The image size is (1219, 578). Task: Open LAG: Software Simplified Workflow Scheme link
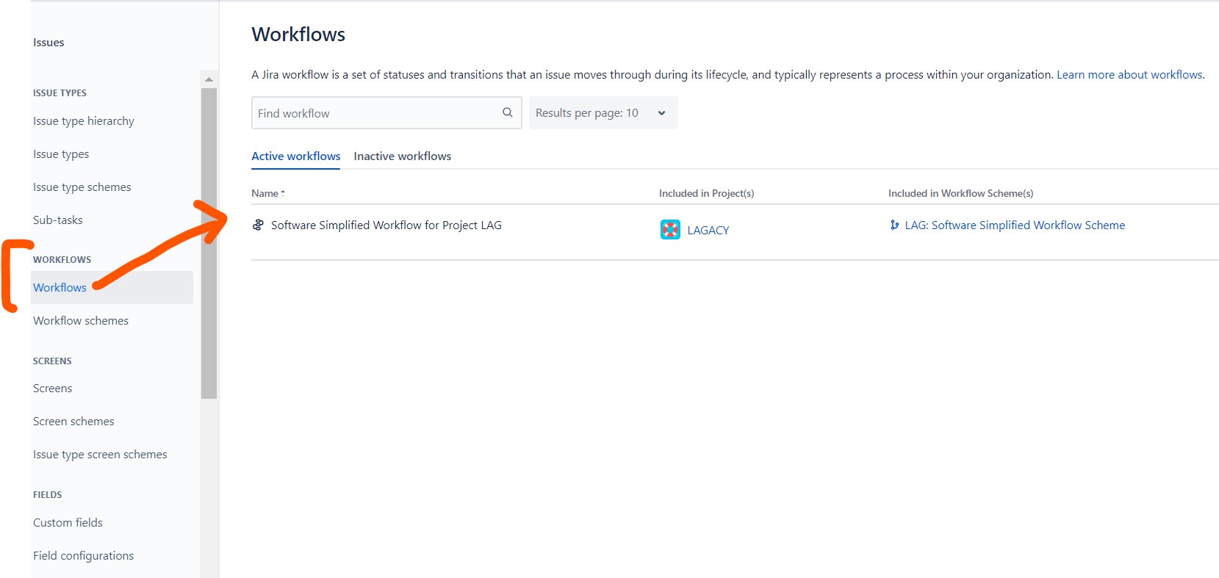point(1014,225)
